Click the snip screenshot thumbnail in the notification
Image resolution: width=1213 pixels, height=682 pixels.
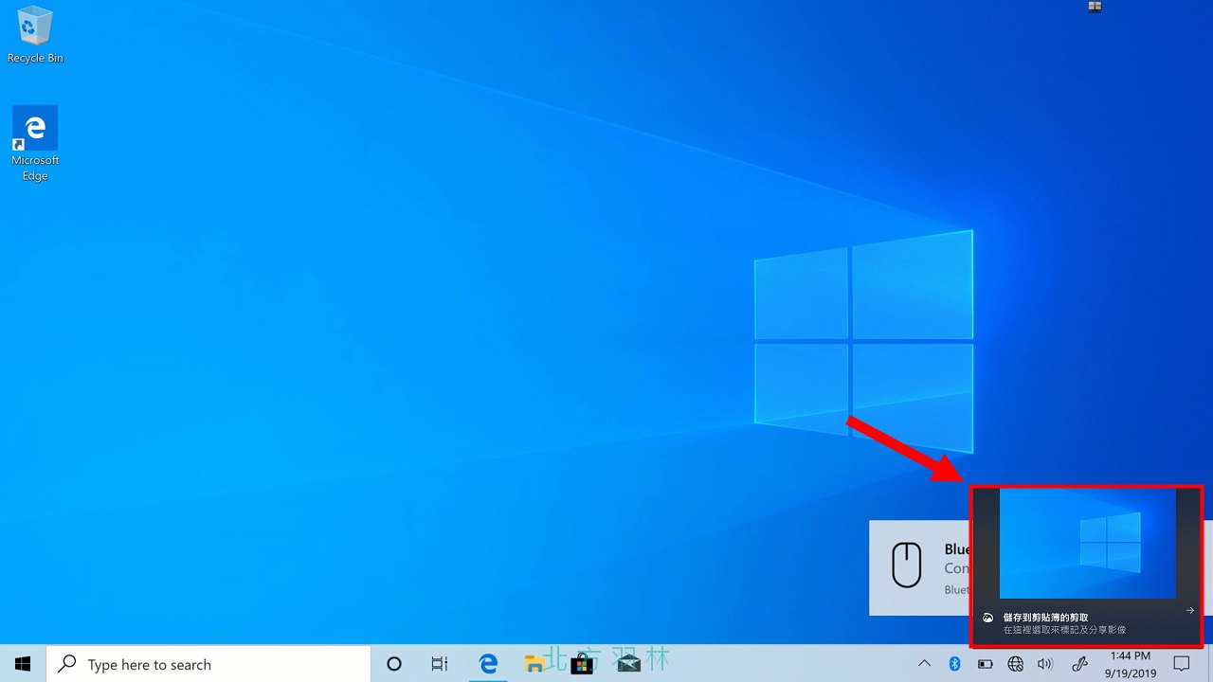[1088, 543]
